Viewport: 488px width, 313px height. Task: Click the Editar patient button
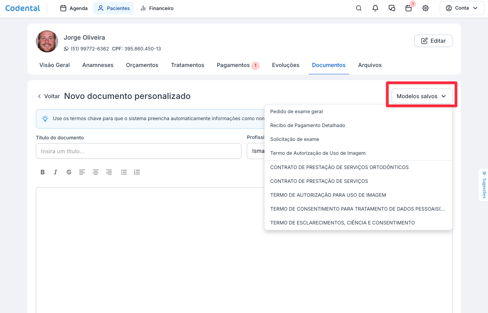(x=433, y=41)
